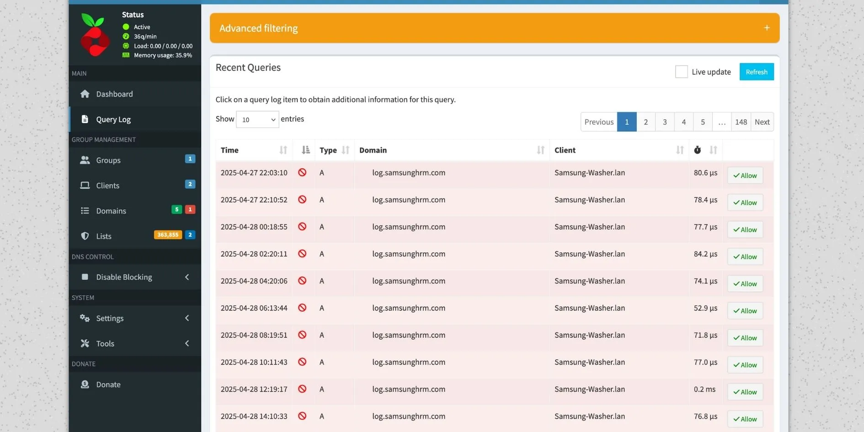
Task: Sort by the Domain column arrows
Action: tap(540, 150)
